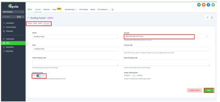Image resolution: width=220 pixels, height=102 pixels.
Task: Click the green megaphone announcements icon
Action: pos(199,5)
